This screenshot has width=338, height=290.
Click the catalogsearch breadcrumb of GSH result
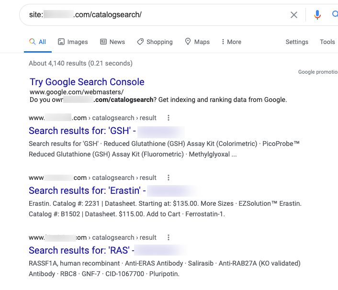click(113, 118)
